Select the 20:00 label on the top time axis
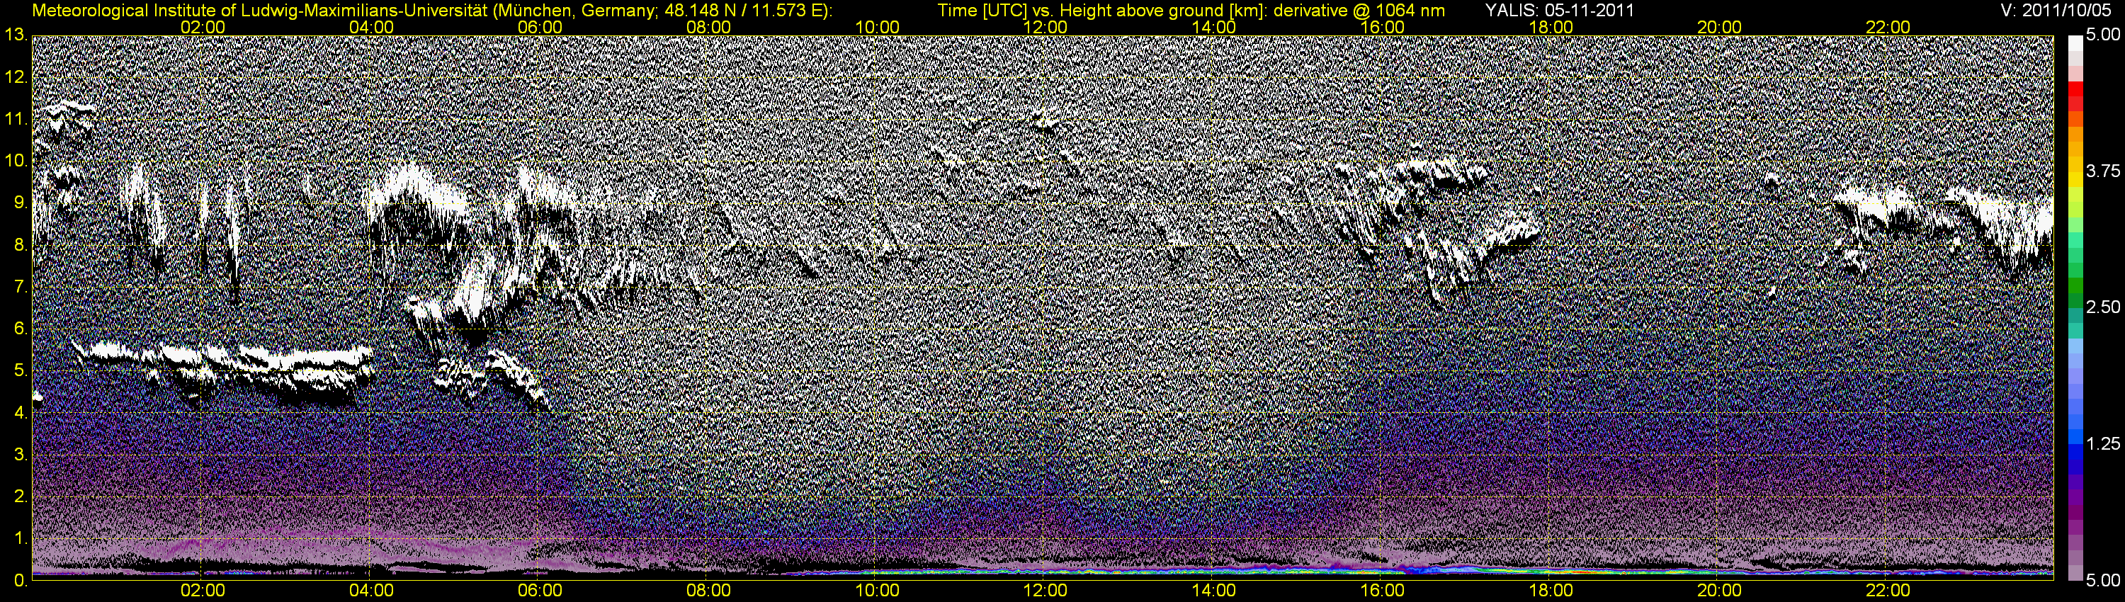The height and width of the screenshot is (602, 2125). 1719,27
